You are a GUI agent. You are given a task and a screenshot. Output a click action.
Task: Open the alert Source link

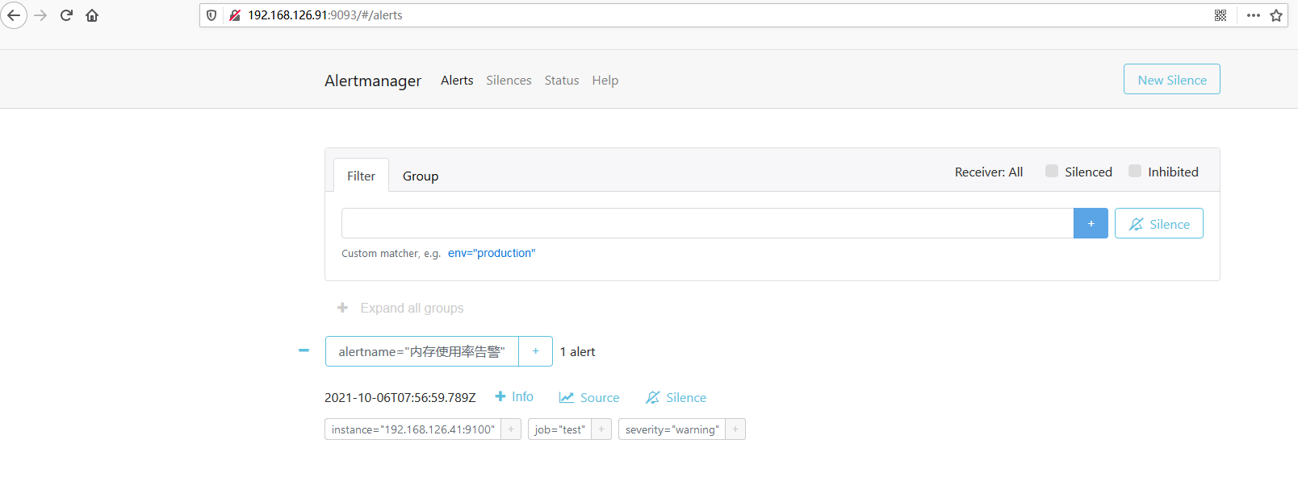589,397
